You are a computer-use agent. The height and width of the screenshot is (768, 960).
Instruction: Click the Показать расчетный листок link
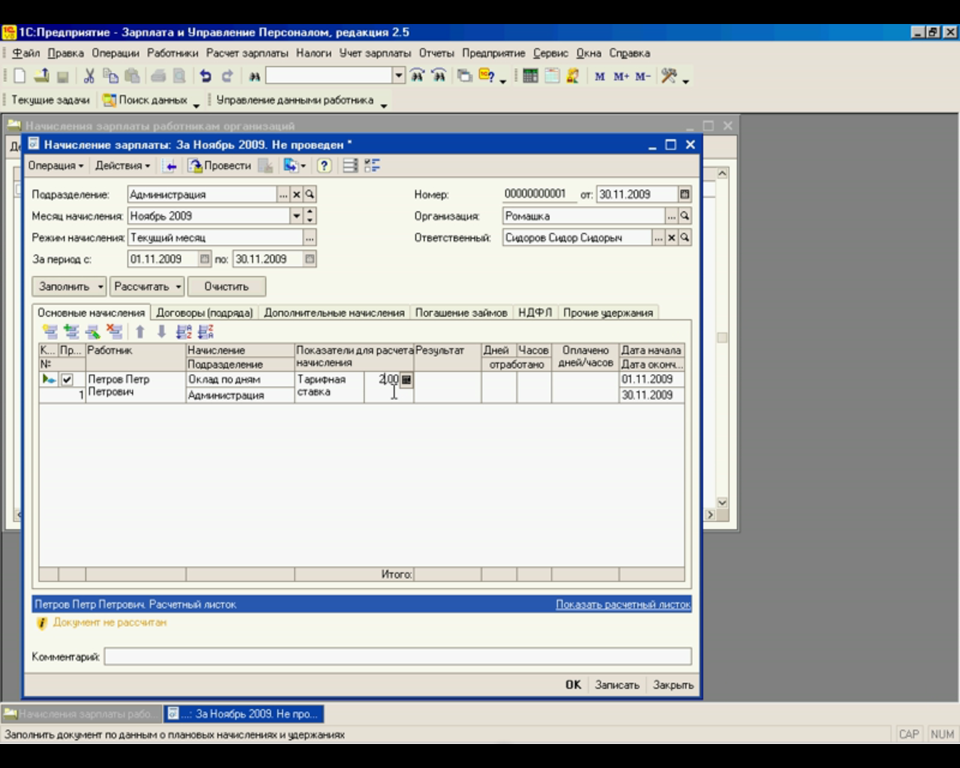(623, 604)
